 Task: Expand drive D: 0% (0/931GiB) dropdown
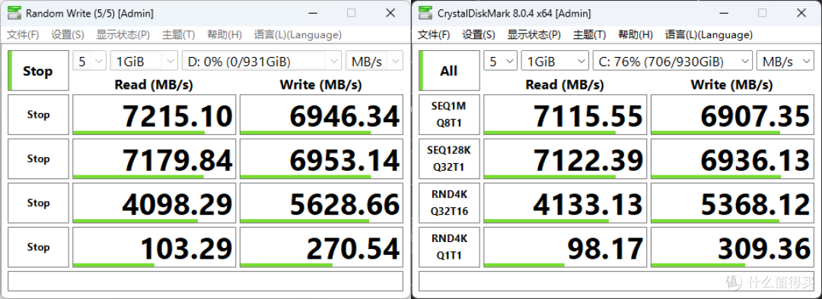[262, 61]
